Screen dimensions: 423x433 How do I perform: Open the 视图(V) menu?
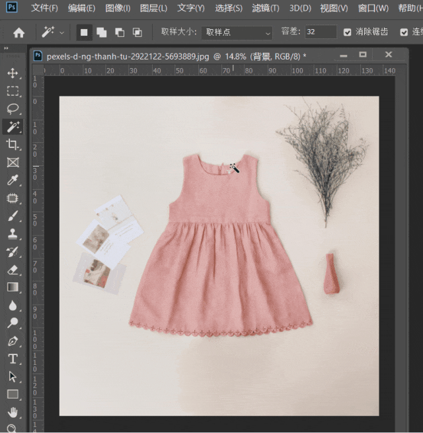tap(334, 8)
